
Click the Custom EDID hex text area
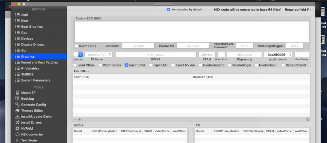pyautogui.click(x=192, y=32)
